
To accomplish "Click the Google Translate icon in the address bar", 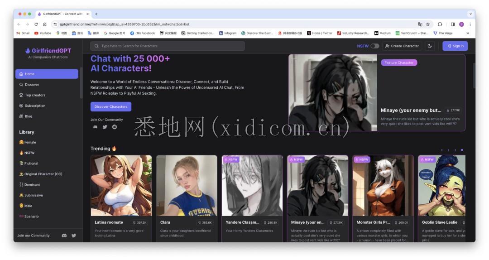I will click(420, 24).
